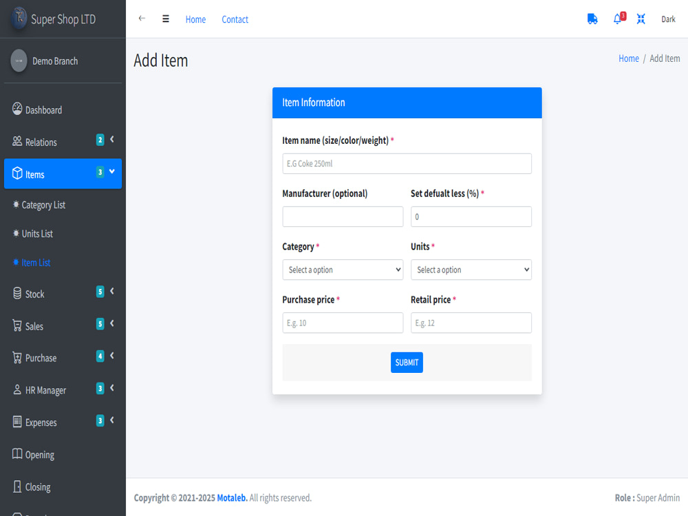Image resolution: width=688 pixels, height=516 pixels.
Task: Click the Opening book icon
Action: click(17, 453)
